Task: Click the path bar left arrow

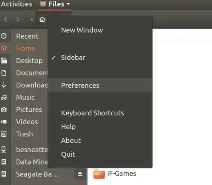Action: click(31, 20)
